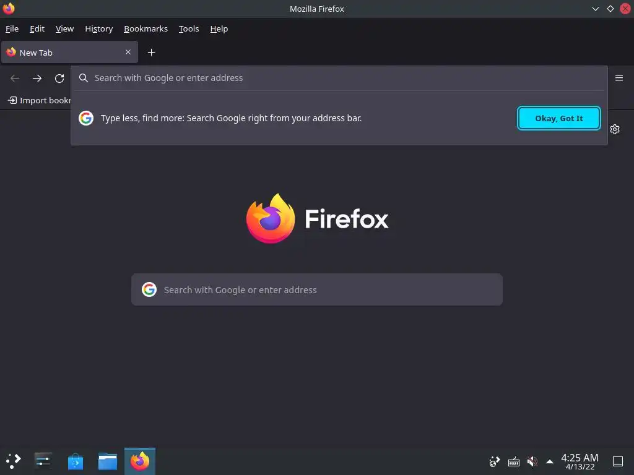Screen dimensions: 634x475
Task: Open the virtual keyboard tray icon
Action: [x=513, y=461]
